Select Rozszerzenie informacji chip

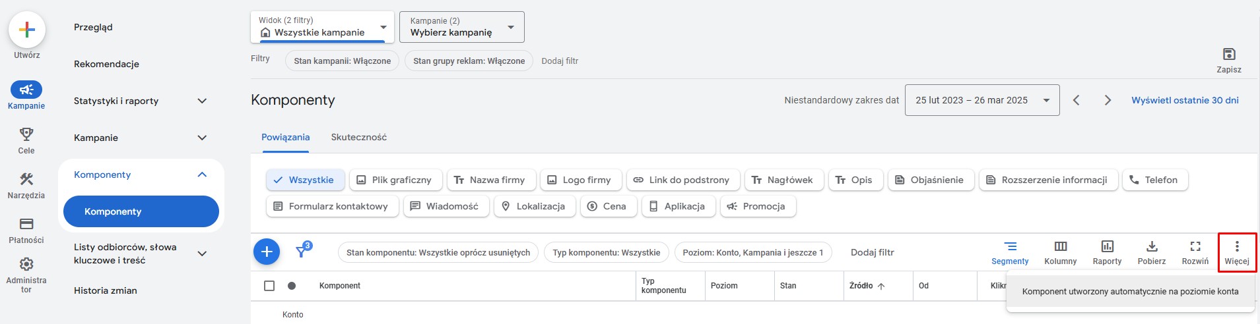[1048, 180]
